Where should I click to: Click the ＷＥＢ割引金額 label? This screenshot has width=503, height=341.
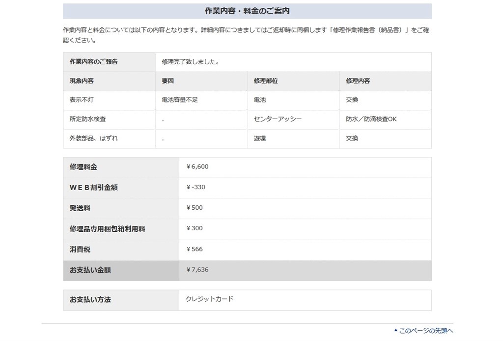coord(94,188)
